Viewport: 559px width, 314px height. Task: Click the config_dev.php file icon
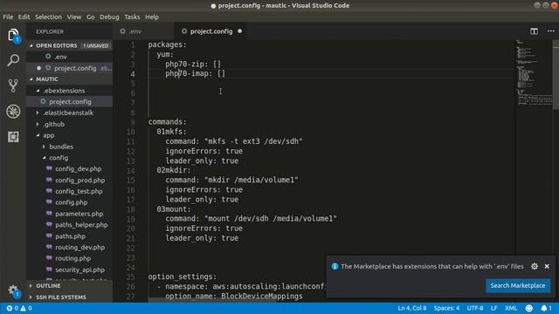pyautogui.click(x=49, y=168)
